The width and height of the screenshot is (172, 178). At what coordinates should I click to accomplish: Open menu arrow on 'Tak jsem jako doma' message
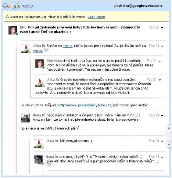click(x=162, y=141)
